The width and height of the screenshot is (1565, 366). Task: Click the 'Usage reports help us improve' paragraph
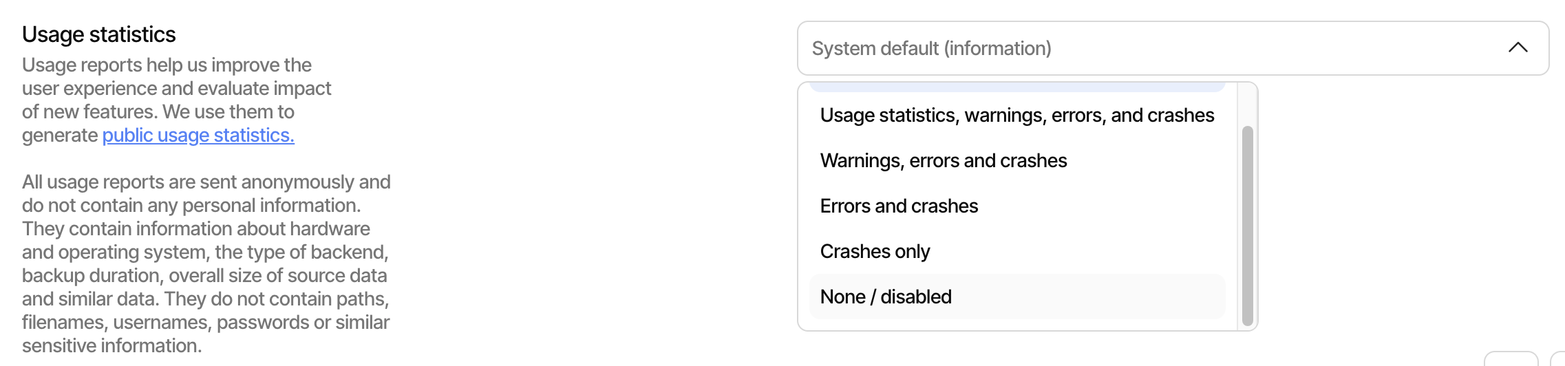tap(176, 88)
